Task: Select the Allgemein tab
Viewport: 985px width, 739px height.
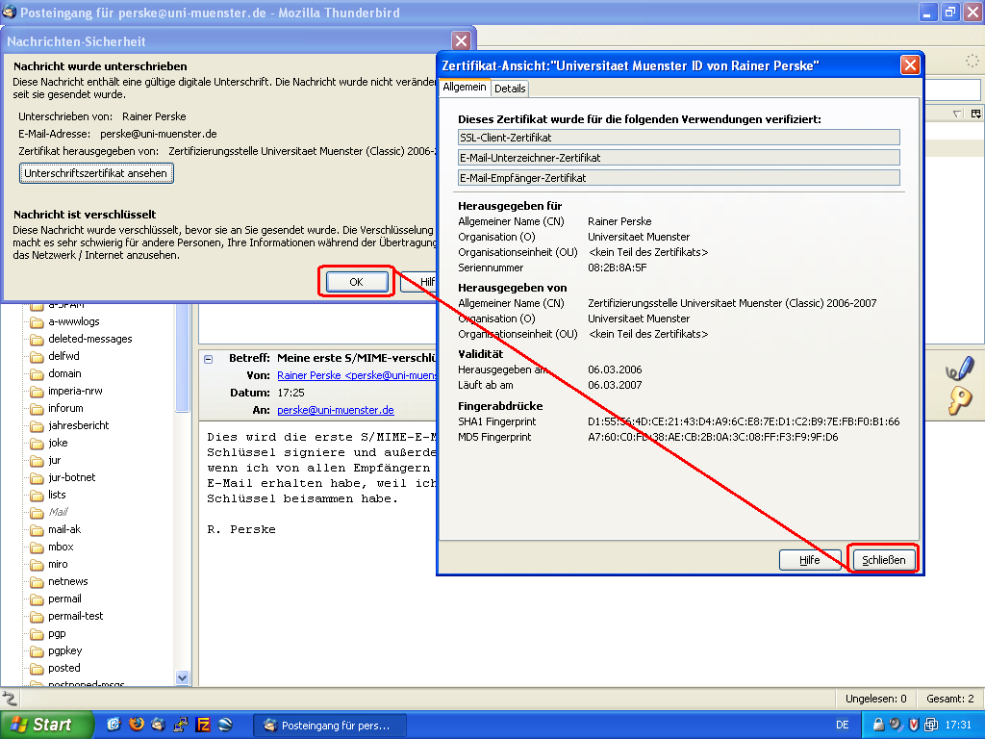Action: [465, 88]
